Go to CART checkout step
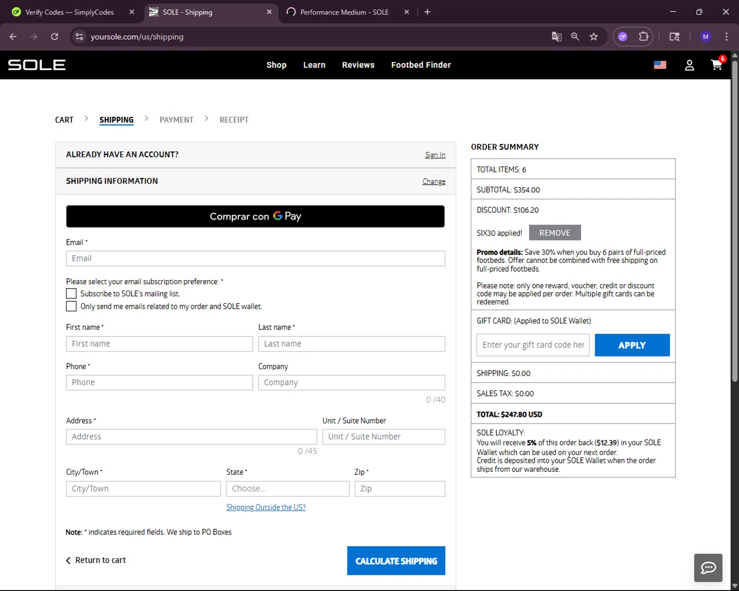The width and height of the screenshot is (739, 591). [x=64, y=120]
